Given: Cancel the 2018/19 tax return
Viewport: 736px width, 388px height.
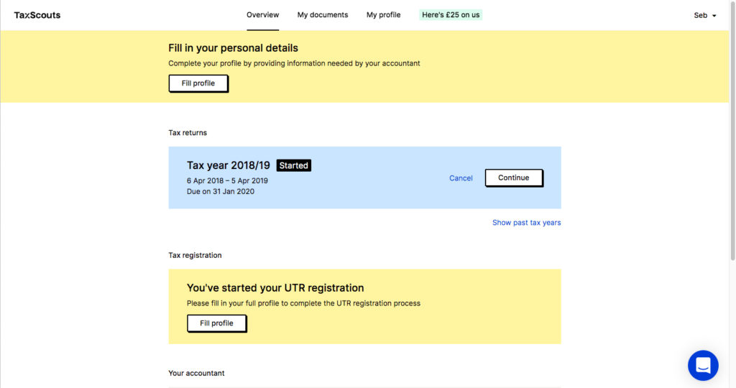Looking at the screenshot, I should click(x=461, y=178).
